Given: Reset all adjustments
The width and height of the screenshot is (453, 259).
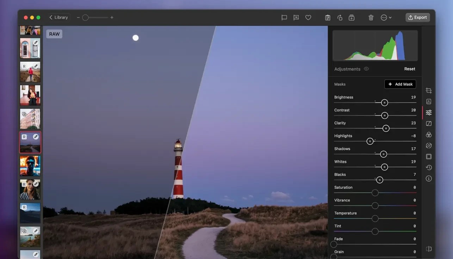Looking at the screenshot, I should (410, 69).
